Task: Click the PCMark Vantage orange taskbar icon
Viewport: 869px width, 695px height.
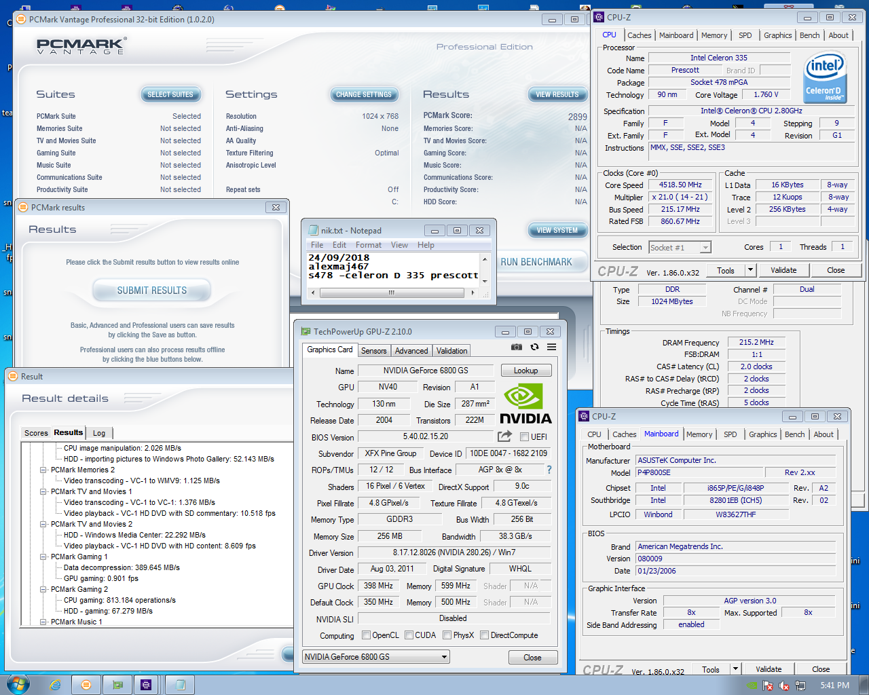Action: (86, 685)
